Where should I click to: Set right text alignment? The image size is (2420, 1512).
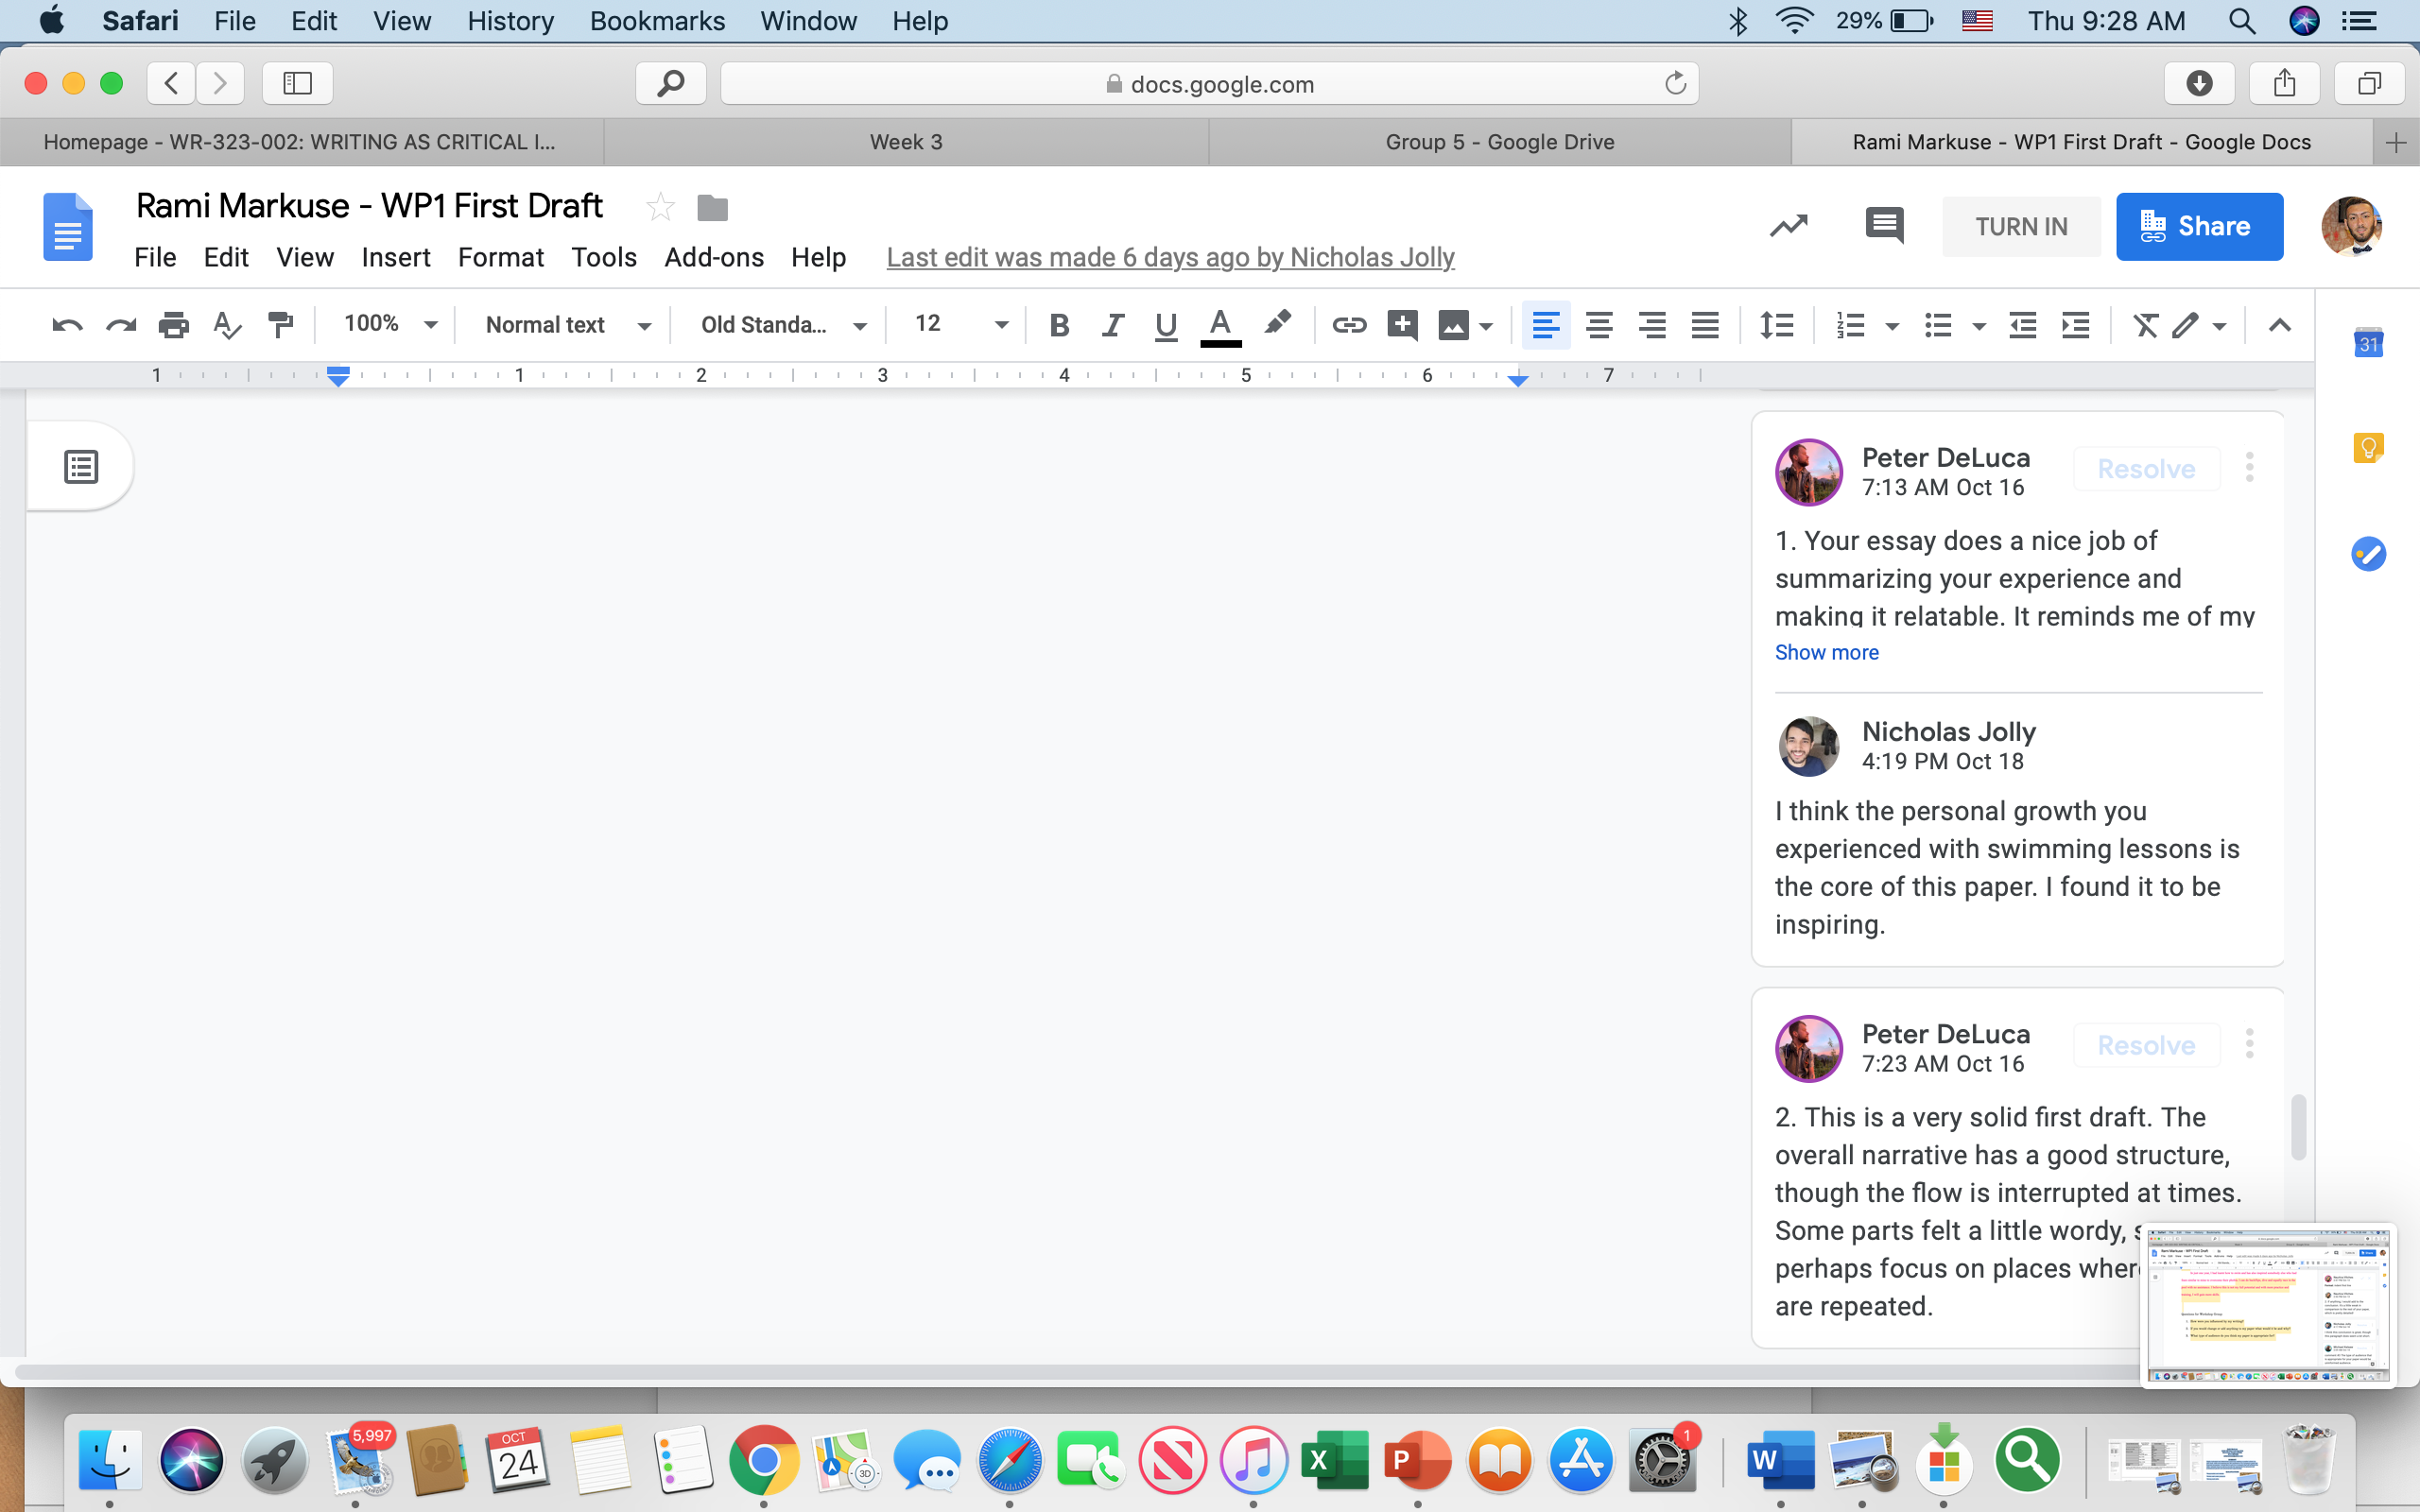click(x=1652, y=325)
